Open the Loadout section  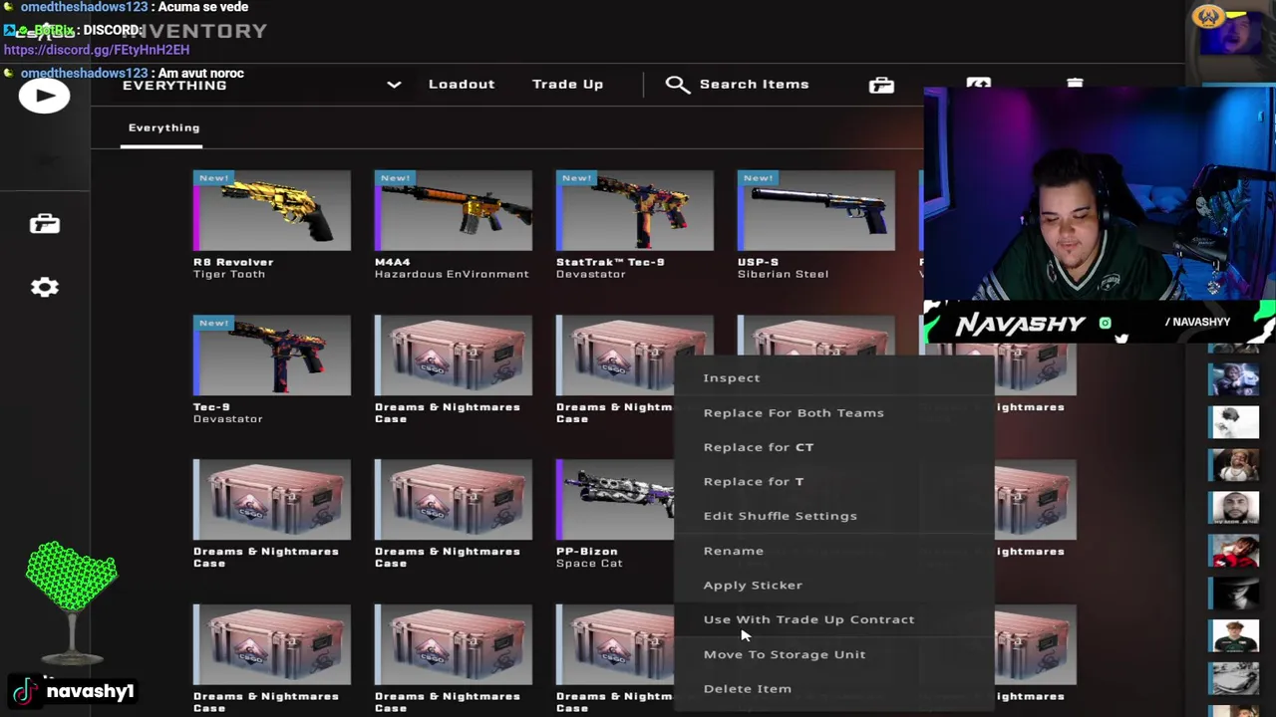click(462, 85)
